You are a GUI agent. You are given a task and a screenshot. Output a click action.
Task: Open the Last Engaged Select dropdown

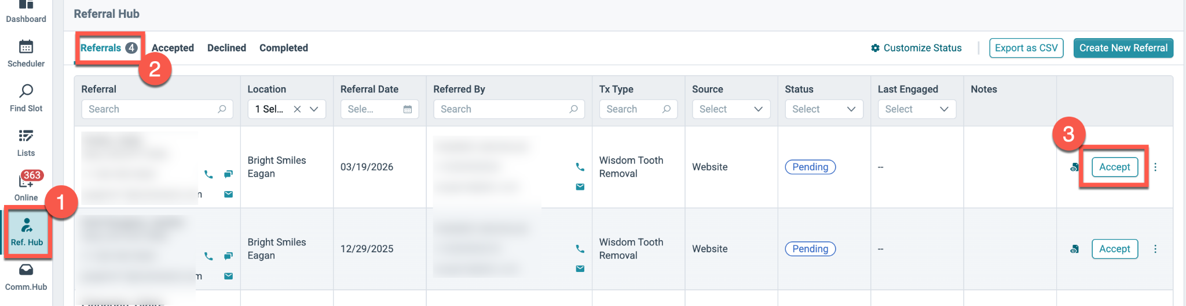point(917,109)
